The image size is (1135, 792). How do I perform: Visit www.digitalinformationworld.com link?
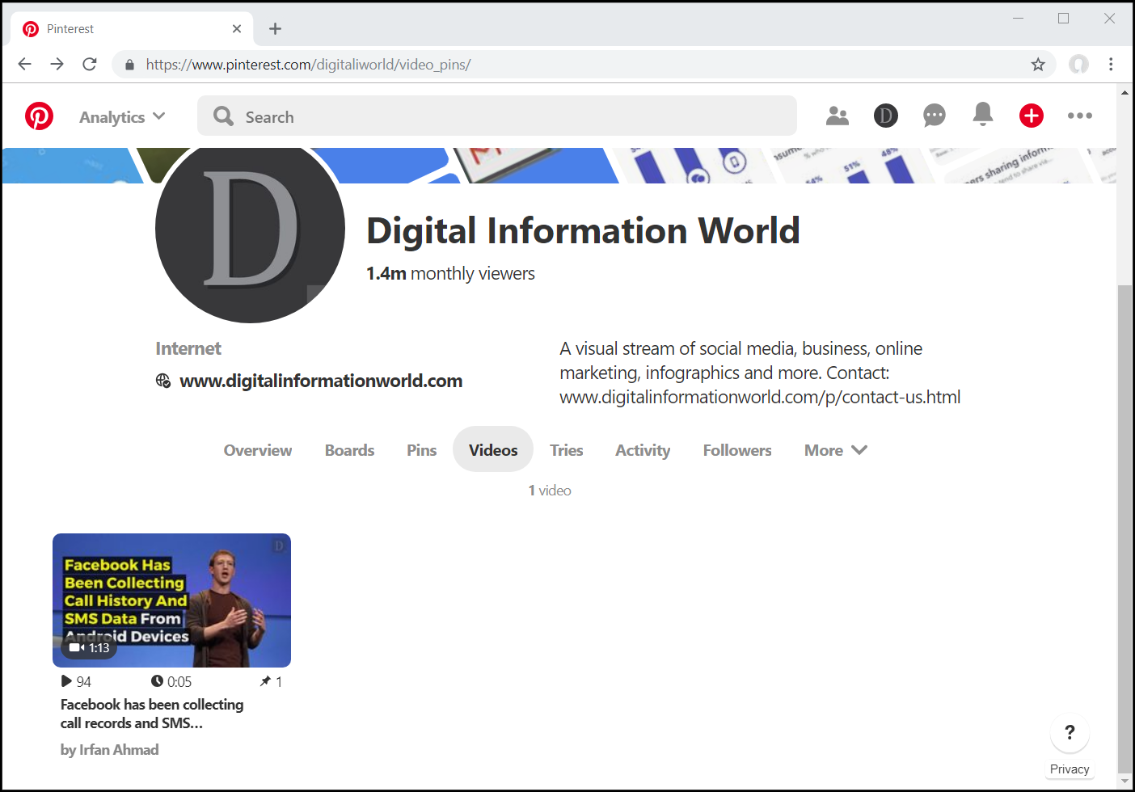tap(321, 380)
